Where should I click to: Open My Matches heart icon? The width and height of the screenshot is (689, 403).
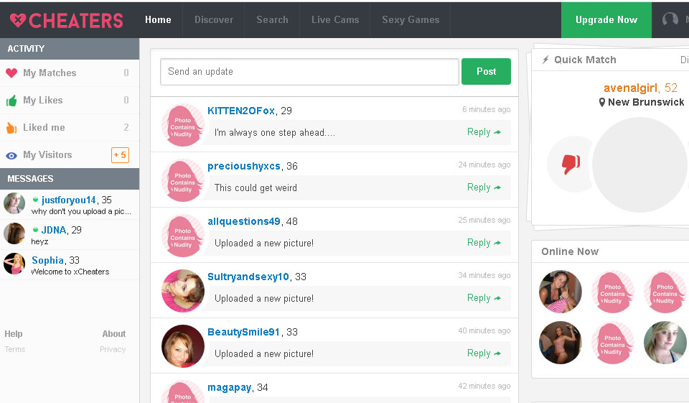coord(11,73)
